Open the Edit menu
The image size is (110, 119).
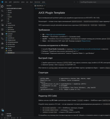point(10,2)
